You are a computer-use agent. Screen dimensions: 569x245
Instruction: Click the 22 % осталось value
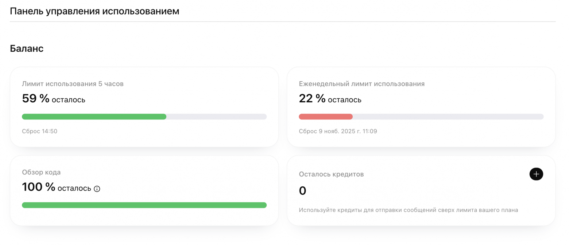330,99
